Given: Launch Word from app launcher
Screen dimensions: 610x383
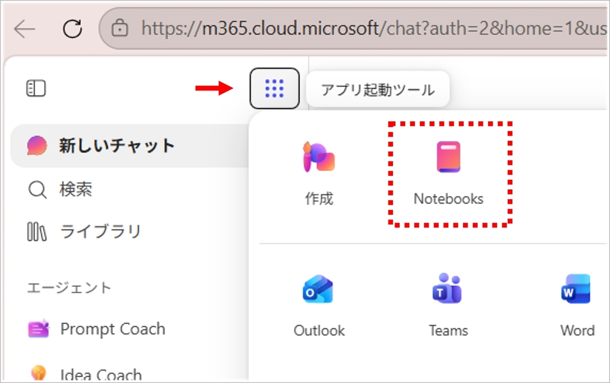Looking at the screenshot, I should (577, 305).
